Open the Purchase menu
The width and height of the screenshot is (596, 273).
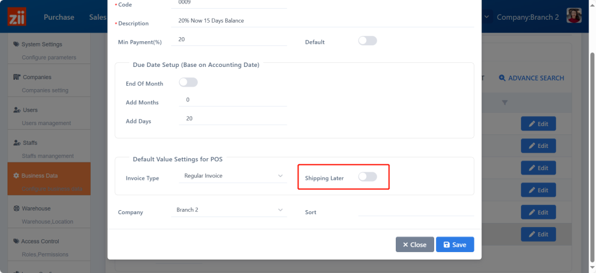click(59, 17)
